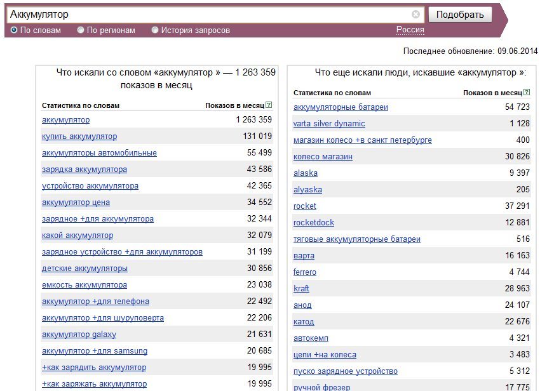Open the 'kraft' link
Screen dimensions: 547x391
(301, 289)
